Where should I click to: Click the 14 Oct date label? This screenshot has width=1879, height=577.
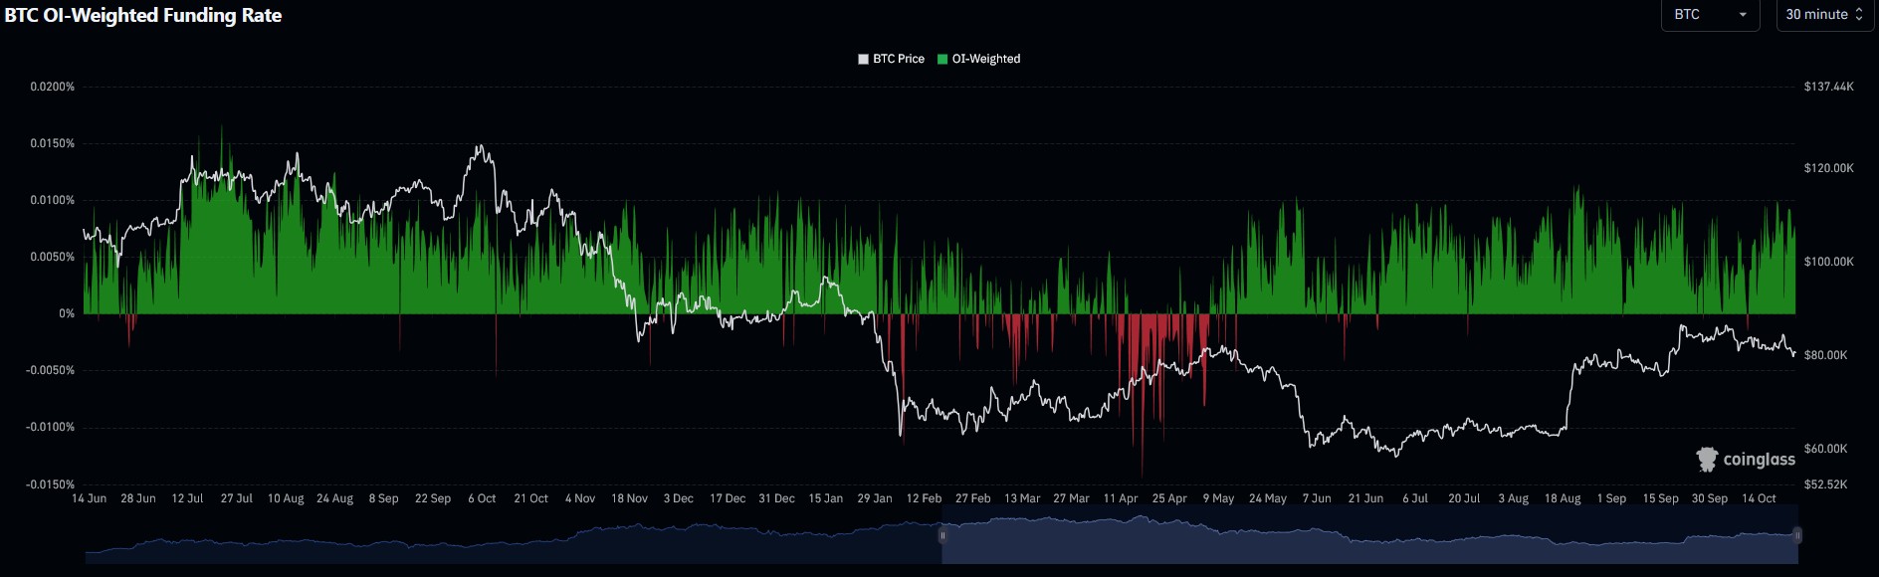tap(1759, 498)
